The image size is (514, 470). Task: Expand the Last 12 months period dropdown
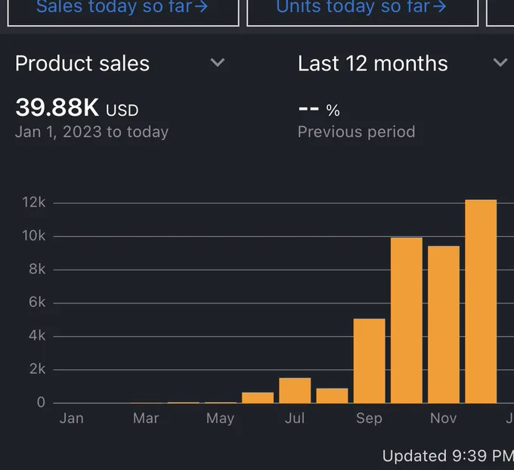point(403,63)
